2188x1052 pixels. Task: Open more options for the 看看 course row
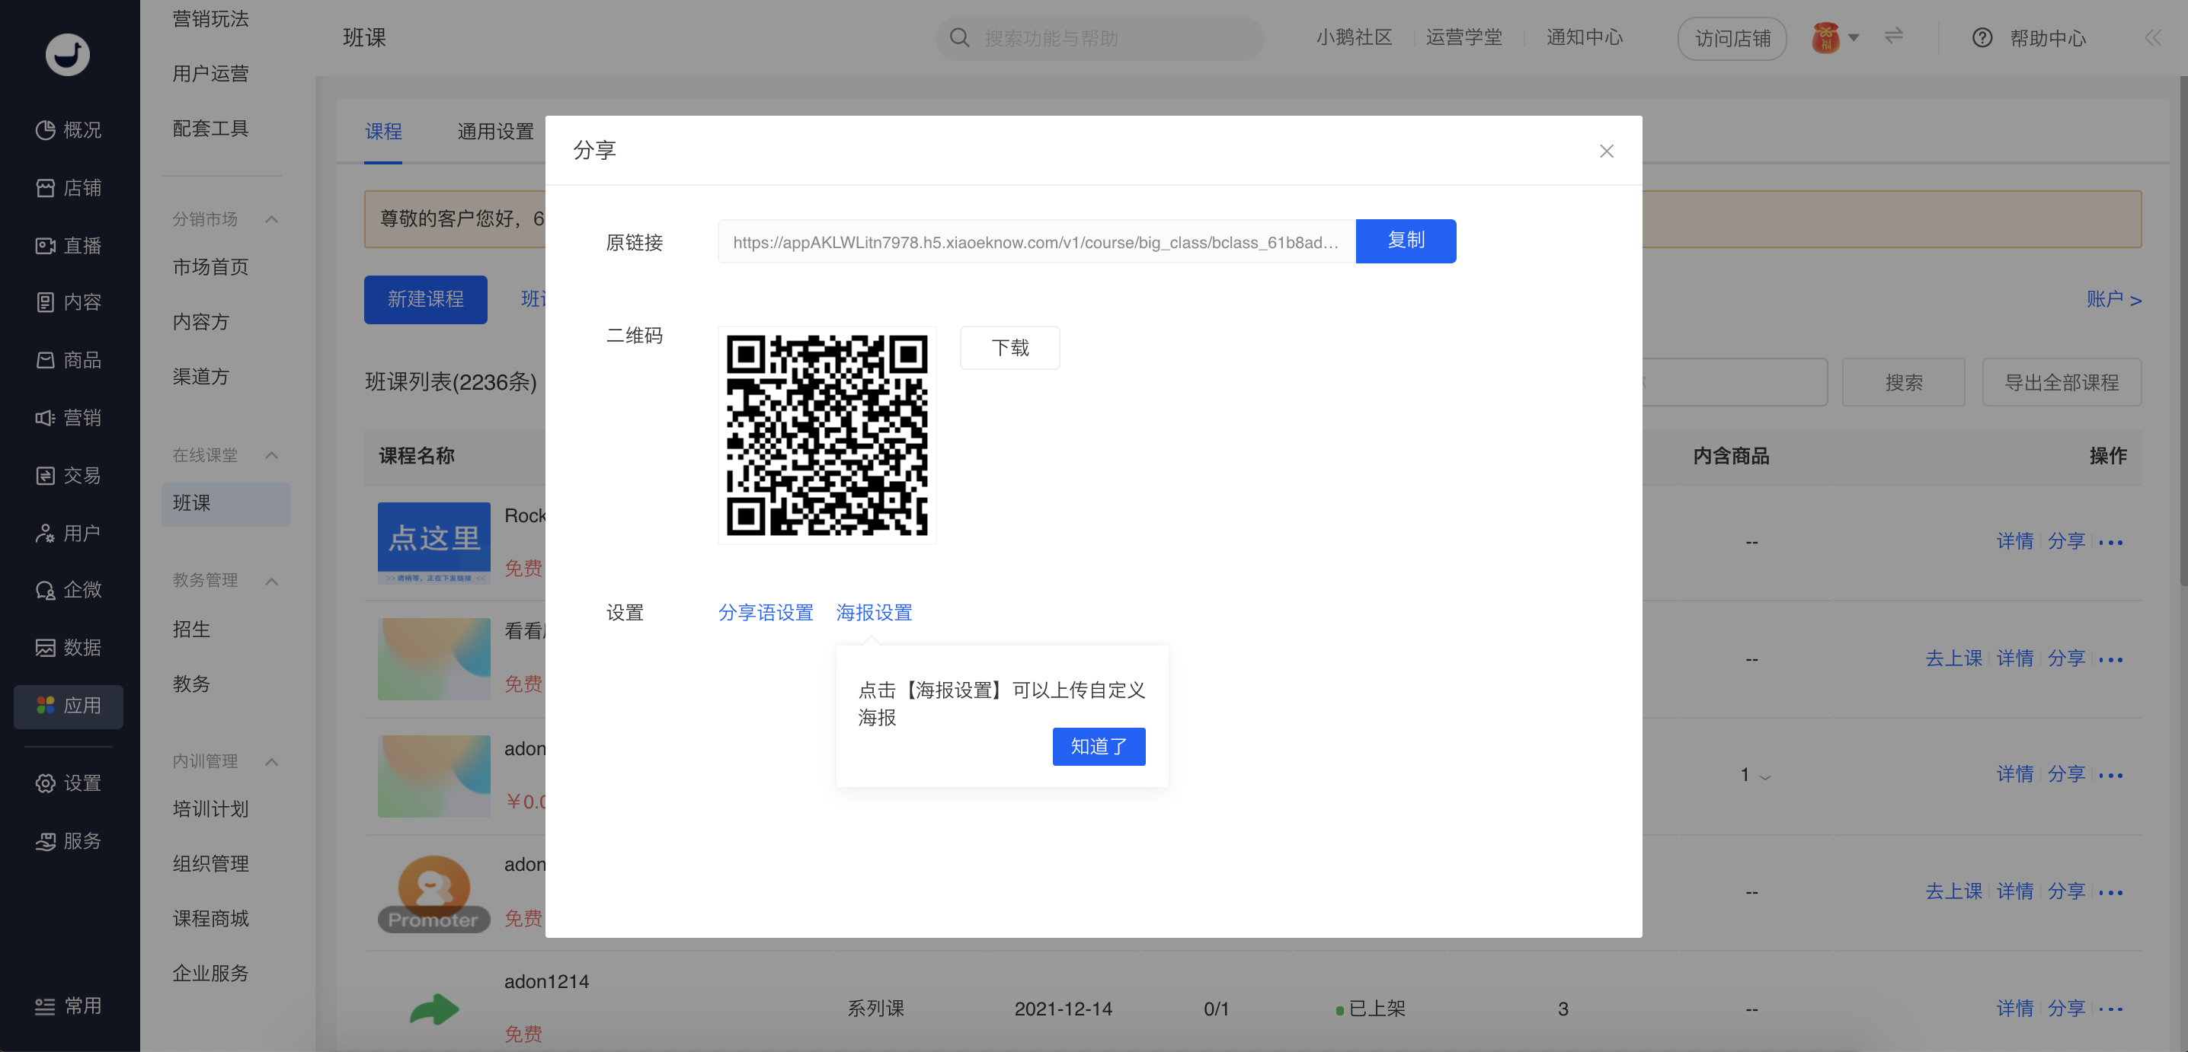[2111, 659]
